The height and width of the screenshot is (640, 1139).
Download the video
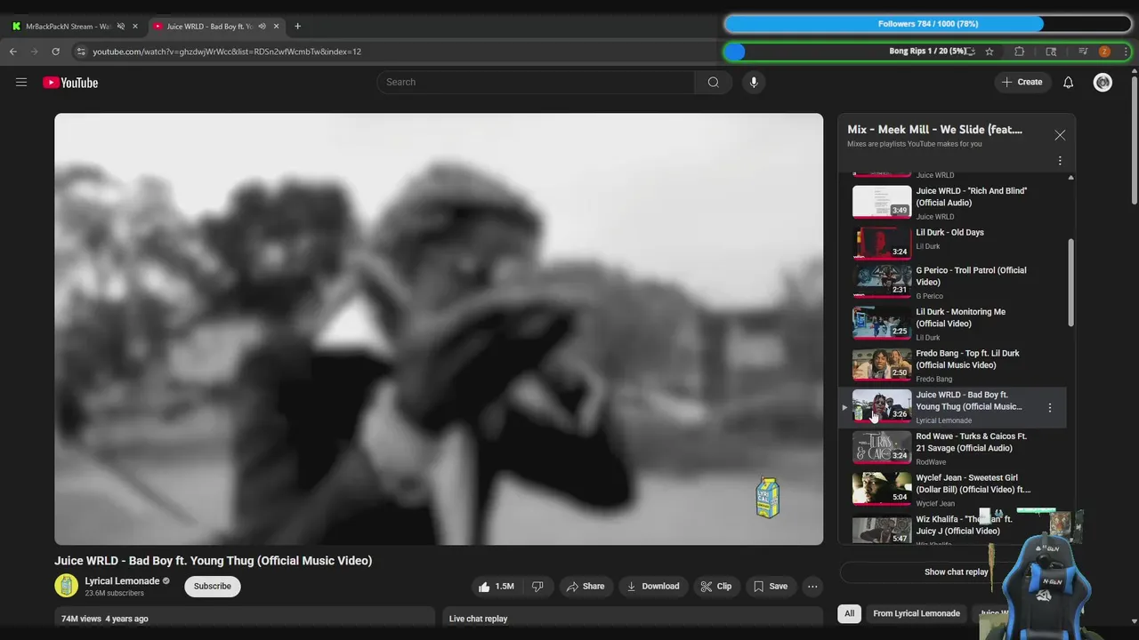coord(653,586)
